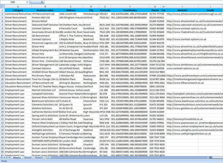
Task: Go to next sheet using navigation arrow
Action: pos(7,157)
